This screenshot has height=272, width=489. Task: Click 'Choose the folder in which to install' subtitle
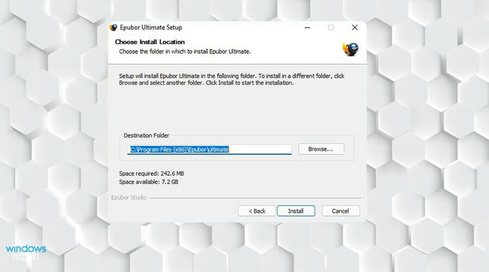click(x=185, y=52)
